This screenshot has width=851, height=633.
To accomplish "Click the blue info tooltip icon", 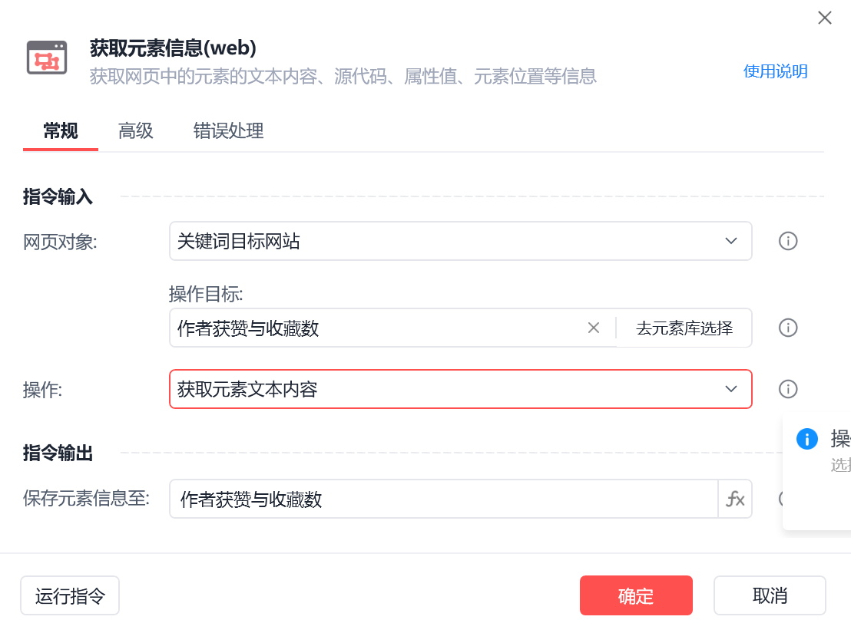I will click(x=806, y=438).
